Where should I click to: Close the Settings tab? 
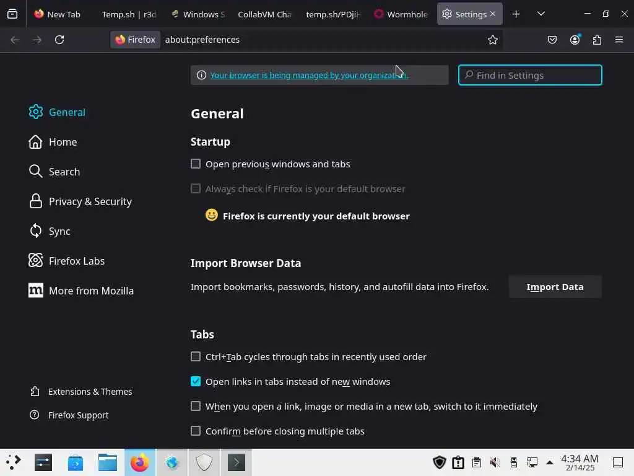pos(493,14)
